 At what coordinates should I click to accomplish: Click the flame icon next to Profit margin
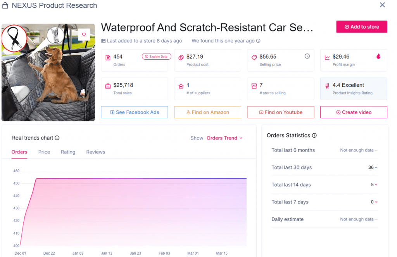pos(378,56)
